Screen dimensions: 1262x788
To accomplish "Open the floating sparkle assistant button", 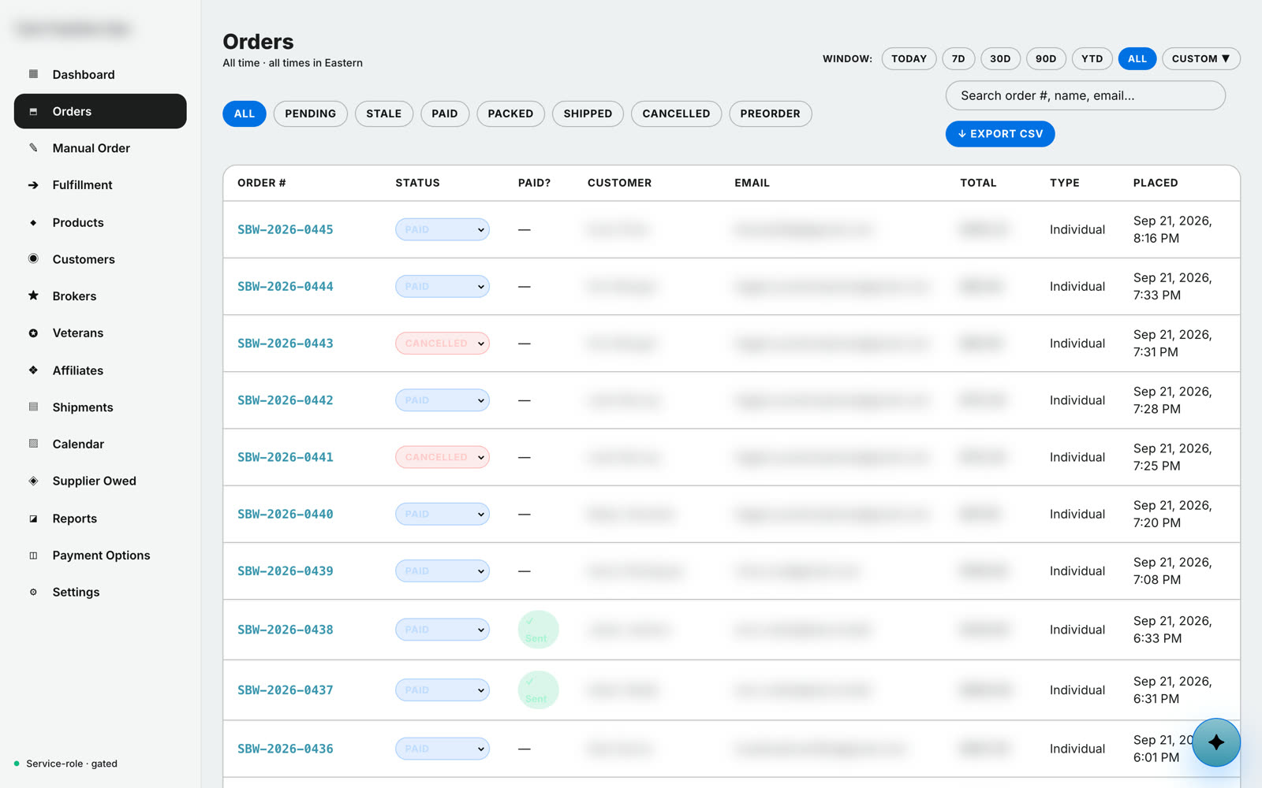I will (x=1216, y=742).
